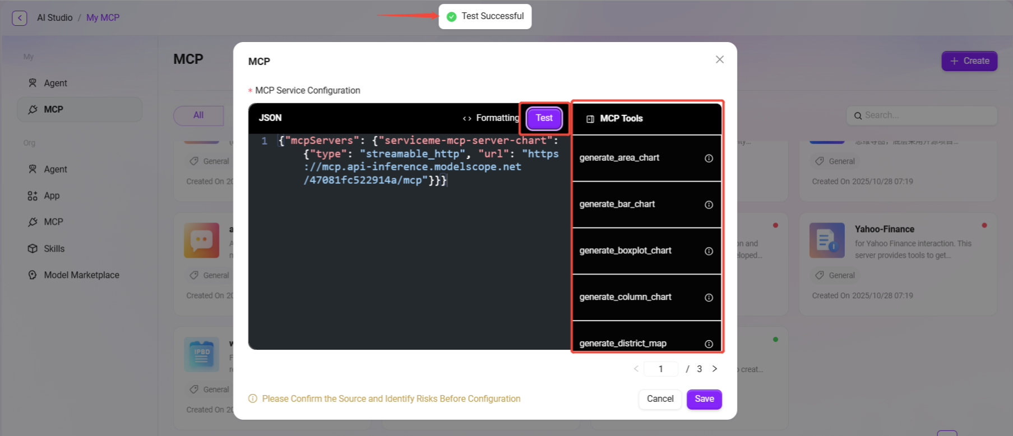
Task: Click info icon for generate_bar_chart
Action: pyautogui.click(x=709, y=205)
